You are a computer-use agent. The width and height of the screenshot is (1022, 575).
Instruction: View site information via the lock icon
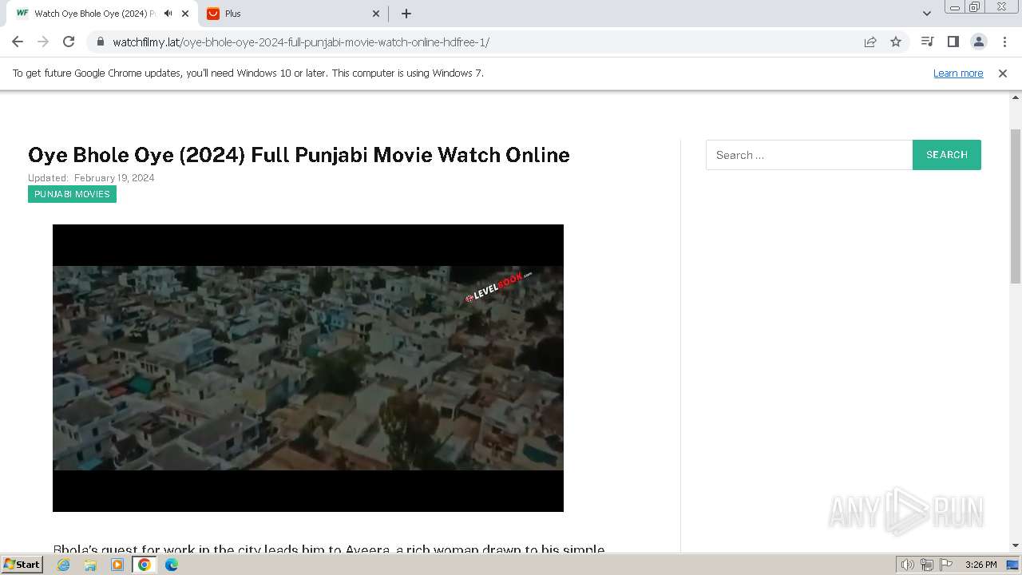point(100,42)
